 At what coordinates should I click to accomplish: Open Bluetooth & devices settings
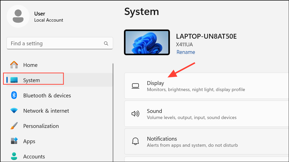click(59, 95)
